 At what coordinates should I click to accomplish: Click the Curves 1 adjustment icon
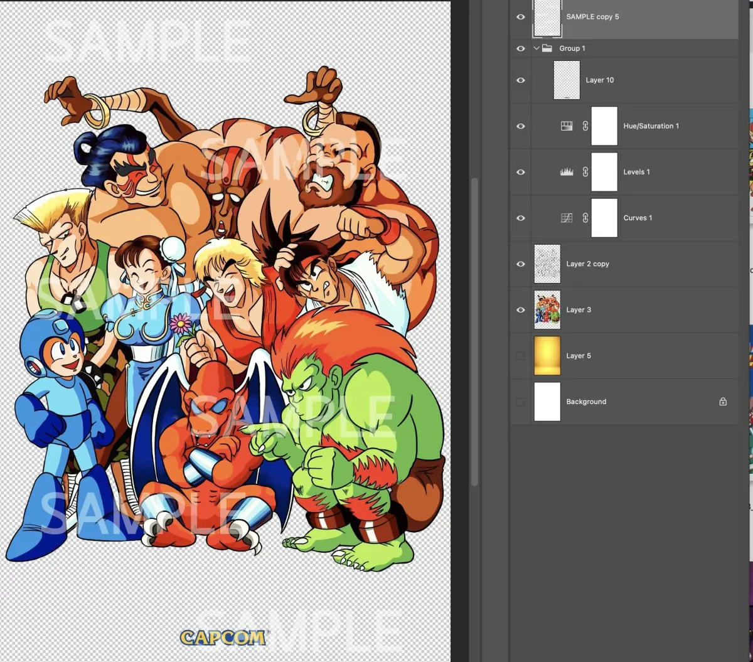pyautogui.click(x=567, y=218)
